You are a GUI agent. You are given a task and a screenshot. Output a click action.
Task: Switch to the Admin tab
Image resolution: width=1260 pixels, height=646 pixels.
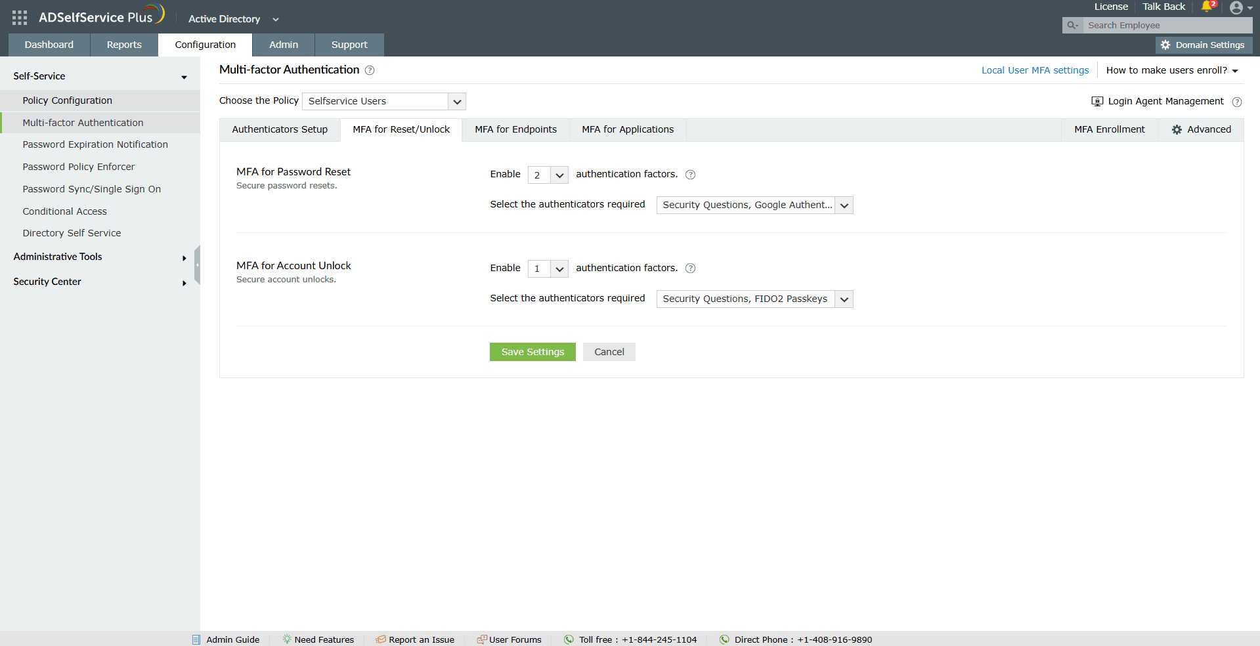[284, 45]
